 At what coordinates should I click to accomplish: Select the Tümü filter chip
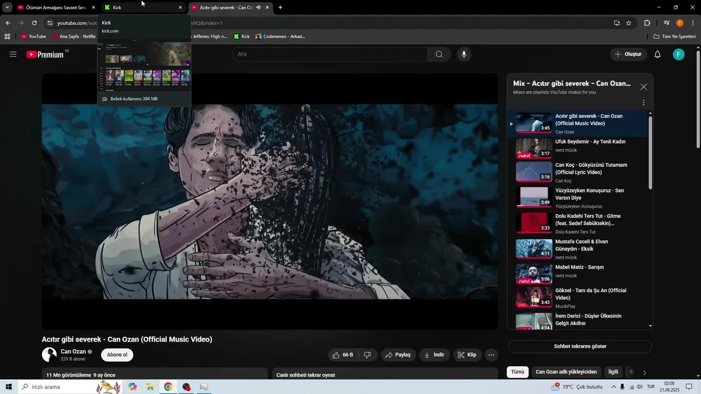[518, 372]
